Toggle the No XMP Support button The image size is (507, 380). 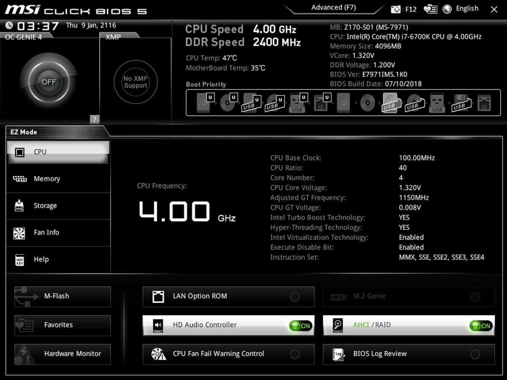136,82
